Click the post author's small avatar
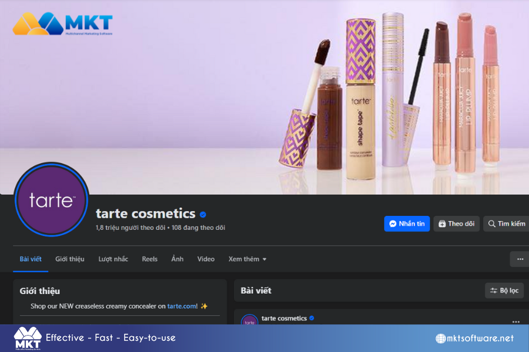This screenshot has height=352, width=529. pyautogui.click(x=249, y=320)
